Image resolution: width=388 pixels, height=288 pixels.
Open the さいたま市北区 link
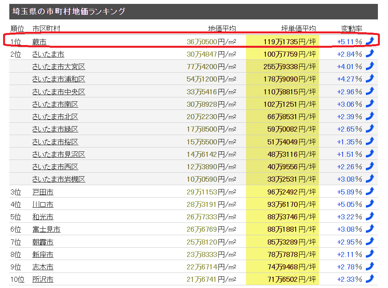(x=55, y=117)
